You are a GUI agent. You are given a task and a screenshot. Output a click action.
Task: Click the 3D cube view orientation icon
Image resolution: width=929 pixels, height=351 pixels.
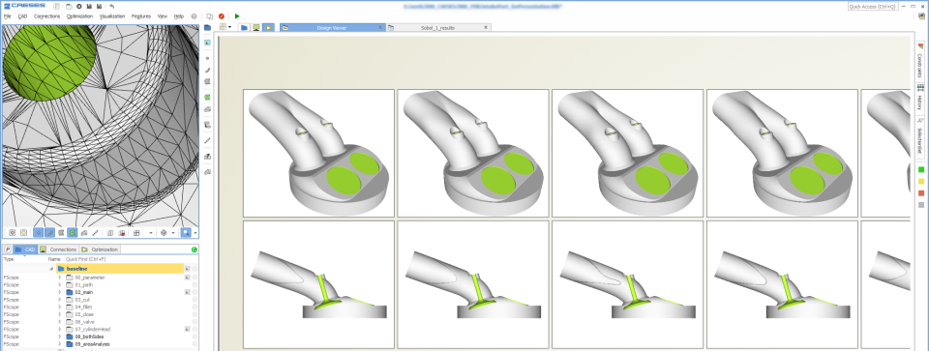[x=165, y=233]
